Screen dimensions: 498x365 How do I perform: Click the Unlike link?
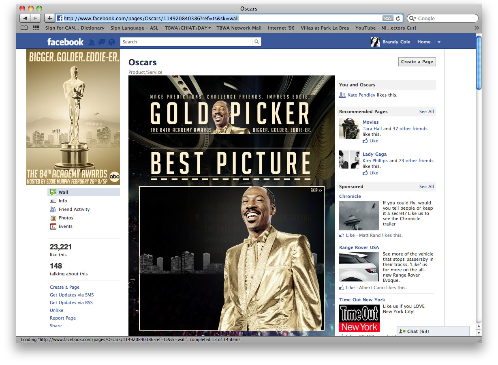click(57, 310)
